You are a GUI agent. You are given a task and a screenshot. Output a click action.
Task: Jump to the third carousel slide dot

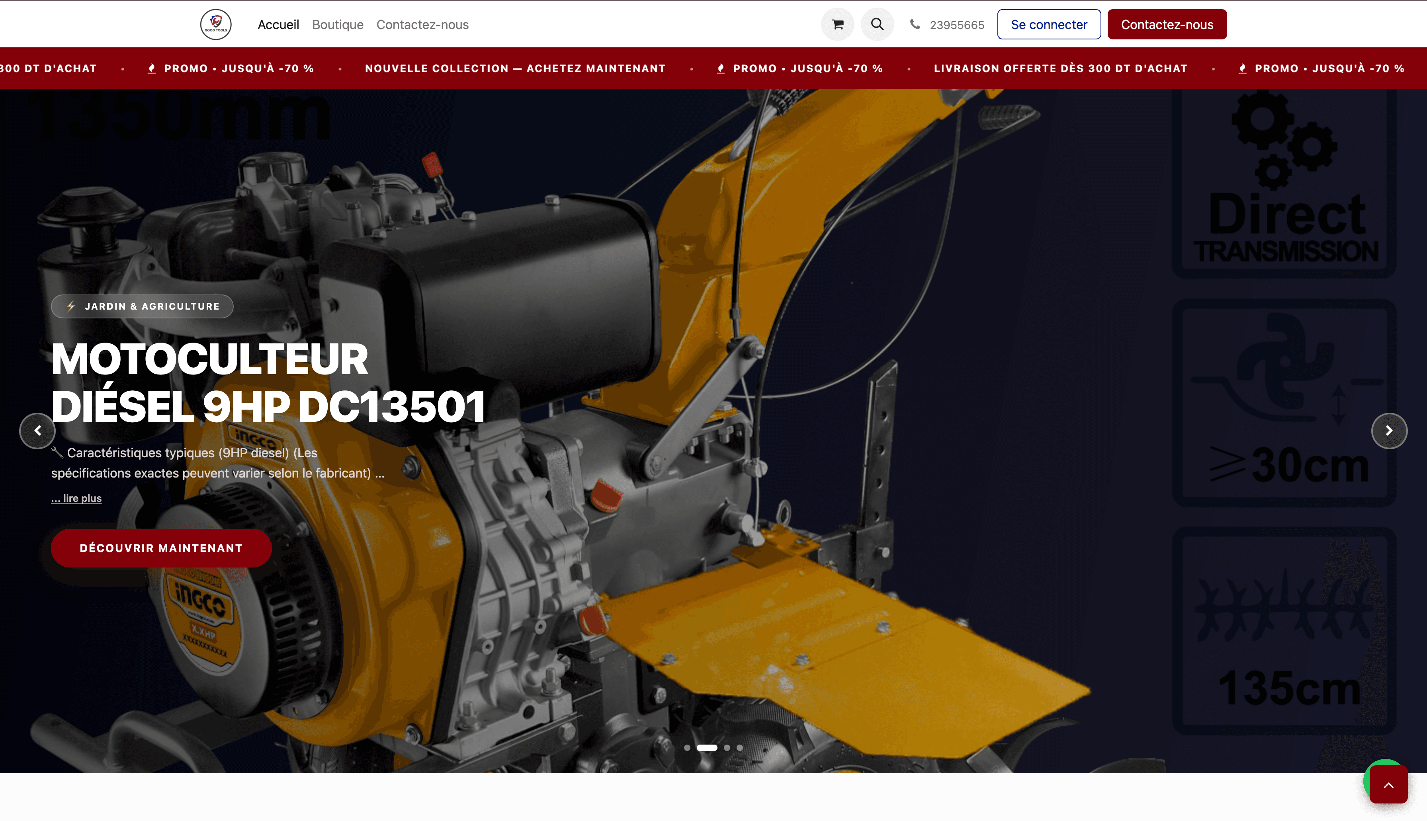pos(727,748)
